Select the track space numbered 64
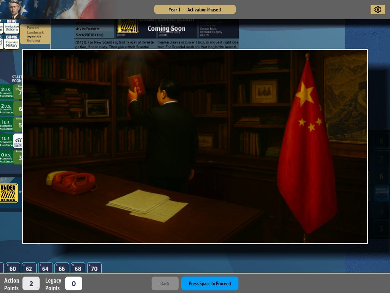The width and height of the screenshot is (390, 293). click(x=45, y=268)
